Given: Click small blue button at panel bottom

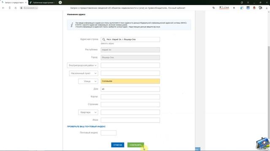Looking at the screenshot, I should [198, 149].
